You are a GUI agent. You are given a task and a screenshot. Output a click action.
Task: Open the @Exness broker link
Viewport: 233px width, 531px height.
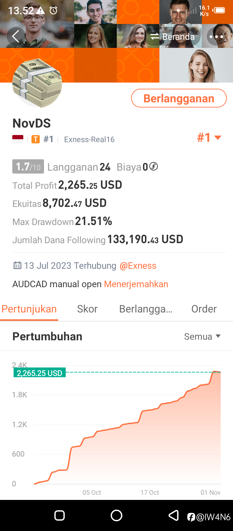click(138, 265)
